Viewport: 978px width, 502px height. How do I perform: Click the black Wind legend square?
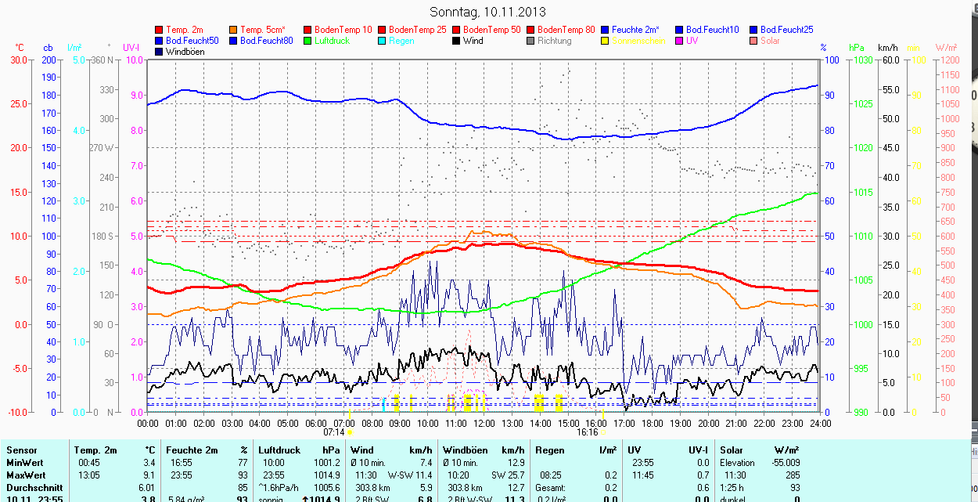pos(457,41)
